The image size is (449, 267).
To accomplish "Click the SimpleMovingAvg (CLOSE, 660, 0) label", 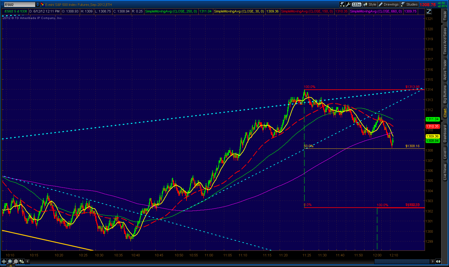I will pyautogui.click(x=376, y=11).
